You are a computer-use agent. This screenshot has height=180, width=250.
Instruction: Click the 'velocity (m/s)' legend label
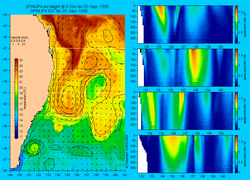(19, 38)
